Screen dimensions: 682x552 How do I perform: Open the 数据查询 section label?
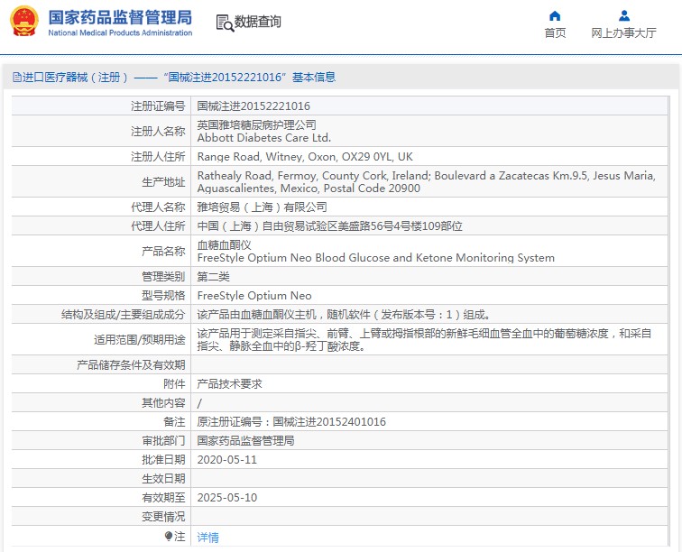tap(257, 22)
